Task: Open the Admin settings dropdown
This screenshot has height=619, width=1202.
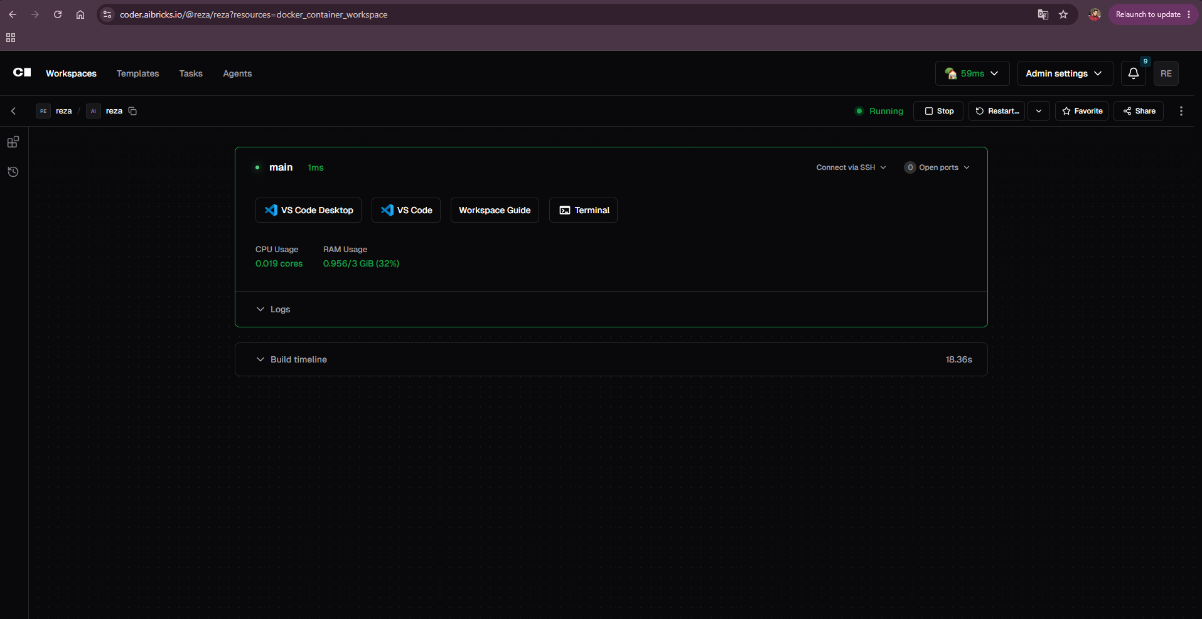Action: point(1065,73)
